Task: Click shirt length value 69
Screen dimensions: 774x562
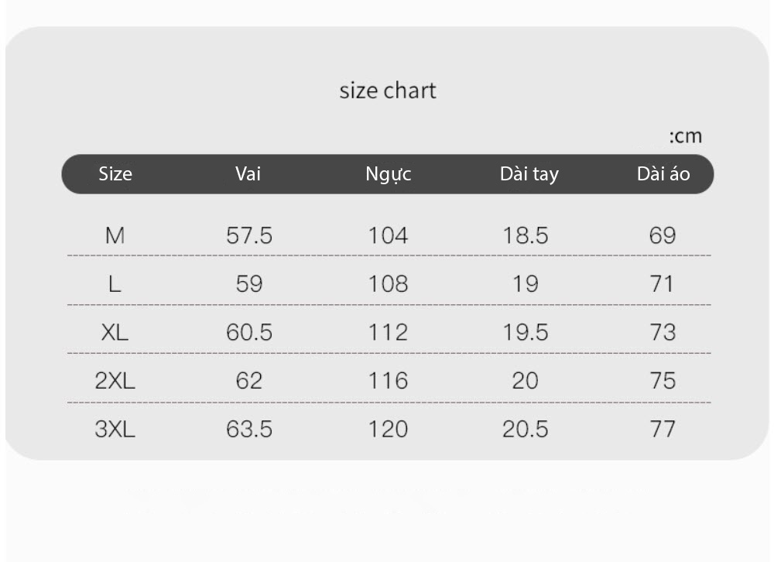Action: pos(663,235)
